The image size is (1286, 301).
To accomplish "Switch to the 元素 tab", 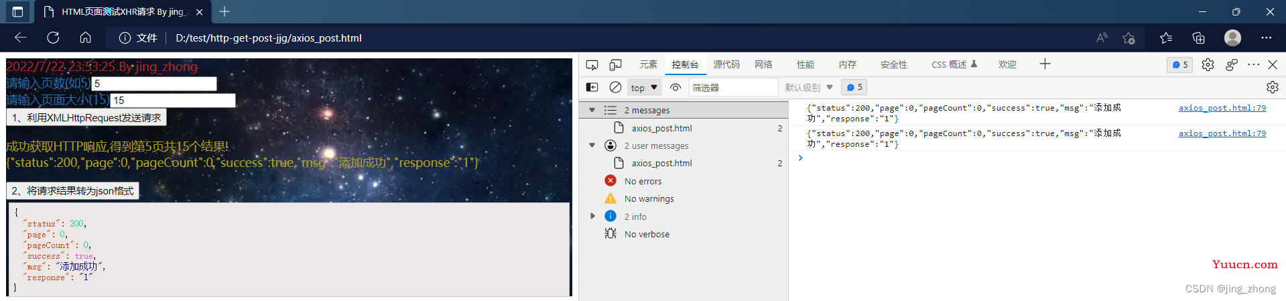I will [648, 64].
